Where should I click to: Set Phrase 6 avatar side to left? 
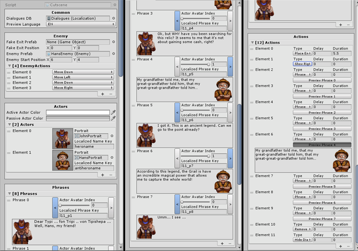pos(177,158)
